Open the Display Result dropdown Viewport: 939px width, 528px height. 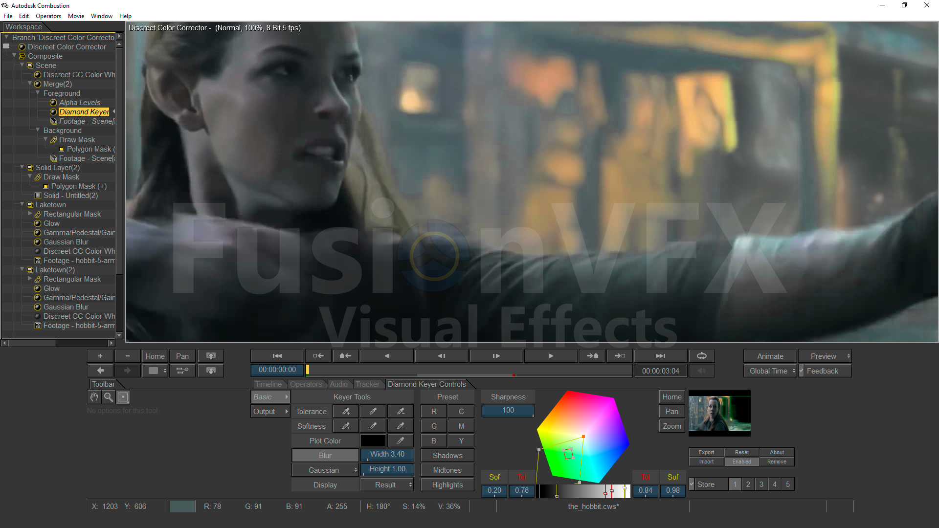[x=387, y=485]
